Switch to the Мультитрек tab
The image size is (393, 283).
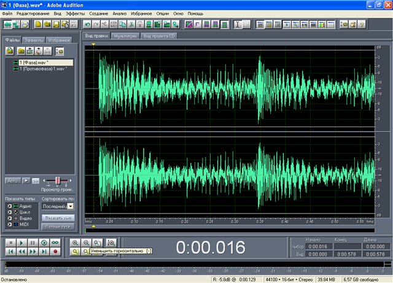coord(126,36)
